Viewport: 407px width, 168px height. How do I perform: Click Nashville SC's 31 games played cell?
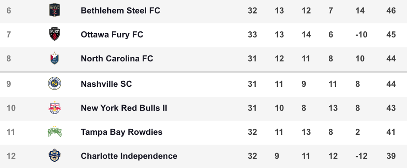coord(252,84)
